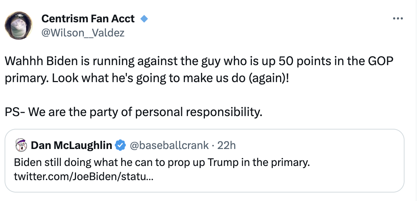Click the word GOP in the tweet

coord(380,61)
